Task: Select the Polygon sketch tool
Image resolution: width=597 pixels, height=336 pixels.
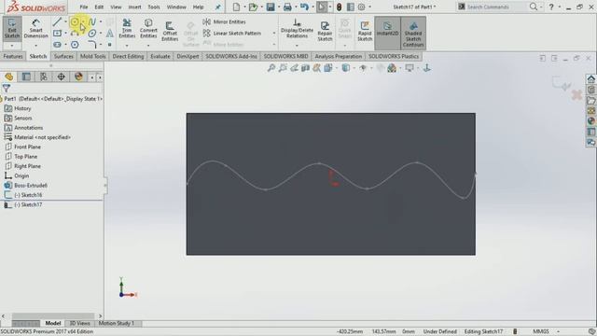Action: pos(75,45)
